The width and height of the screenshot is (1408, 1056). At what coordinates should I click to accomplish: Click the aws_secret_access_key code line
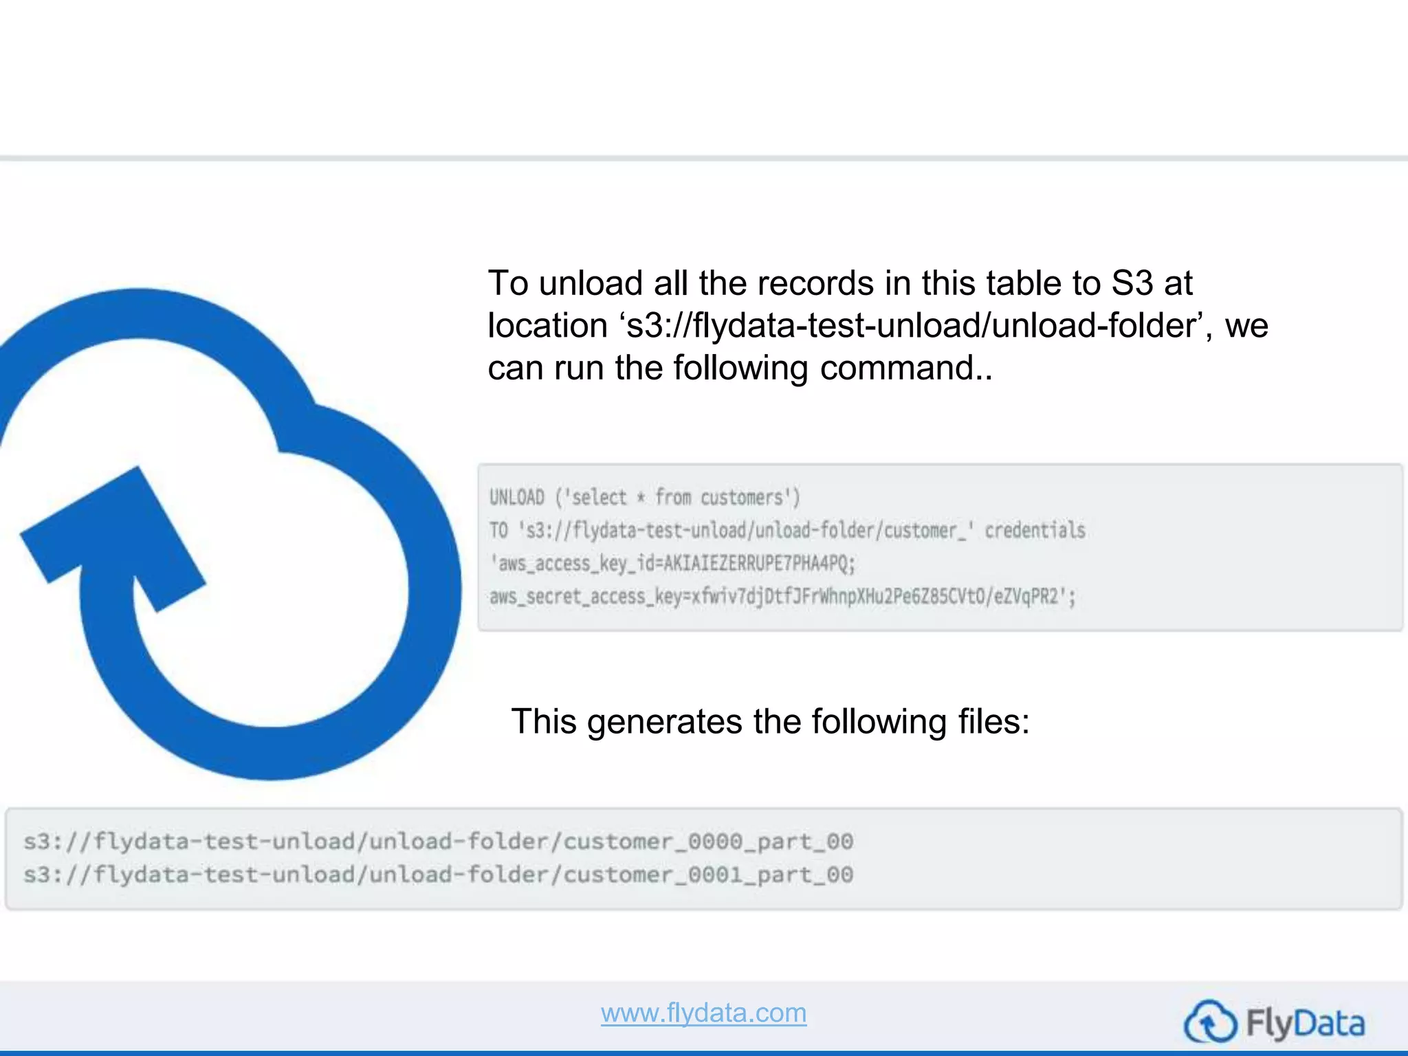(782, 596)
